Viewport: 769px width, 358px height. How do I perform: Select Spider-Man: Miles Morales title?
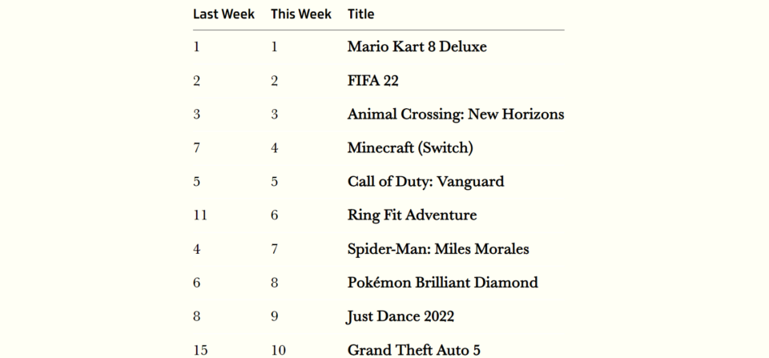(x=438, y=249)
